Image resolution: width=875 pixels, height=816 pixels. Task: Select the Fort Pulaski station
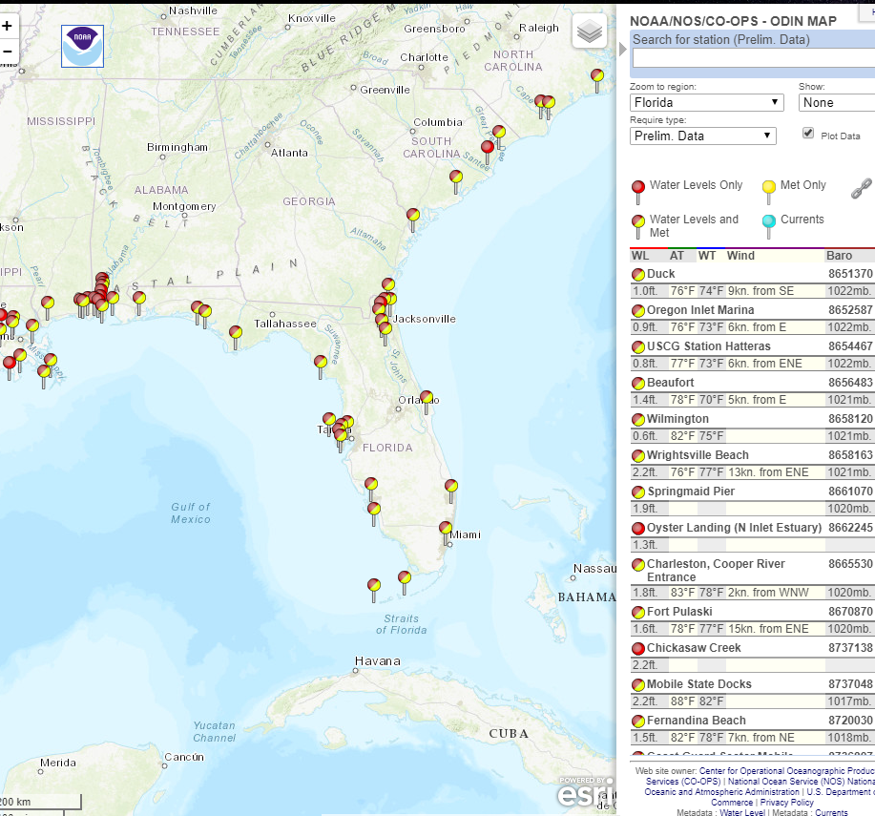(x=679, y=612)
